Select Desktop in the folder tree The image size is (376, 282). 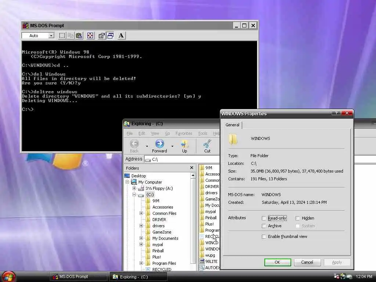tap(138, 176)
